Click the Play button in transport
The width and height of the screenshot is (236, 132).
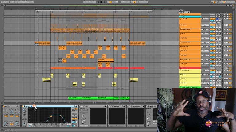click(99, 2)
